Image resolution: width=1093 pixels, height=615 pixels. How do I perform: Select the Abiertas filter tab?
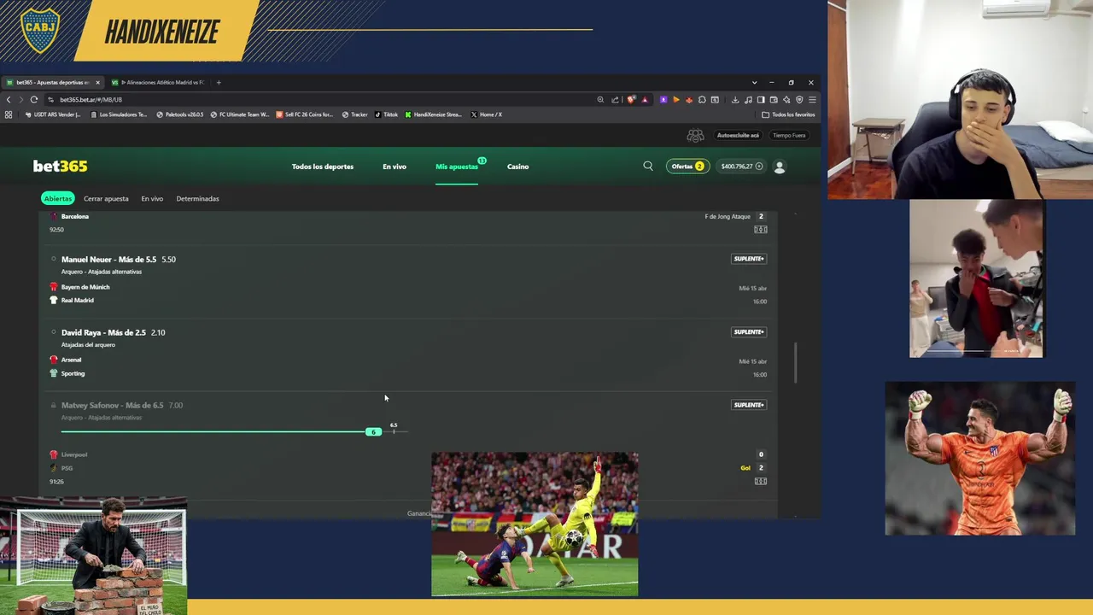tap(58, 198)
